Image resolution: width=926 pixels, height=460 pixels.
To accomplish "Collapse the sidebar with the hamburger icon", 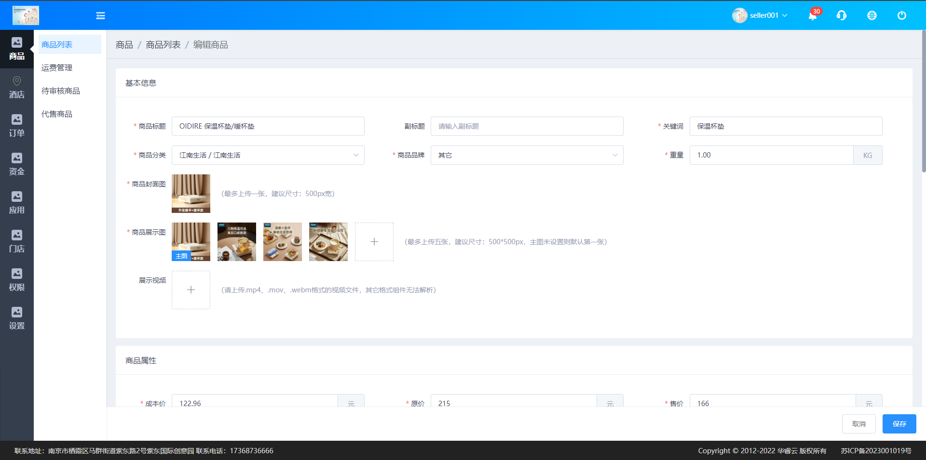I will click(x=100, y=15).
